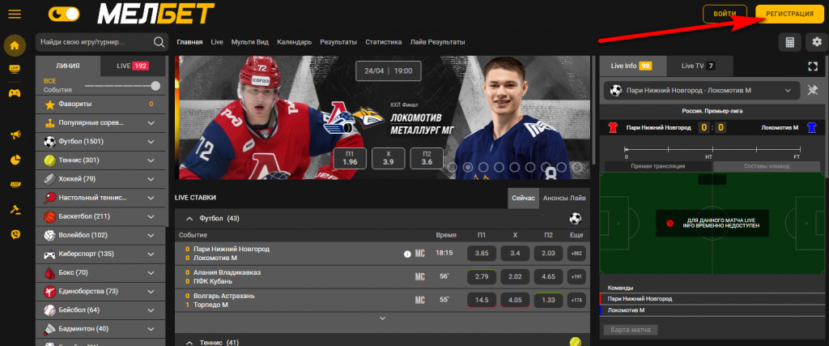Open the calculator icon
The height and width of the screenshot is (346, 829).
tap(790, 42)
